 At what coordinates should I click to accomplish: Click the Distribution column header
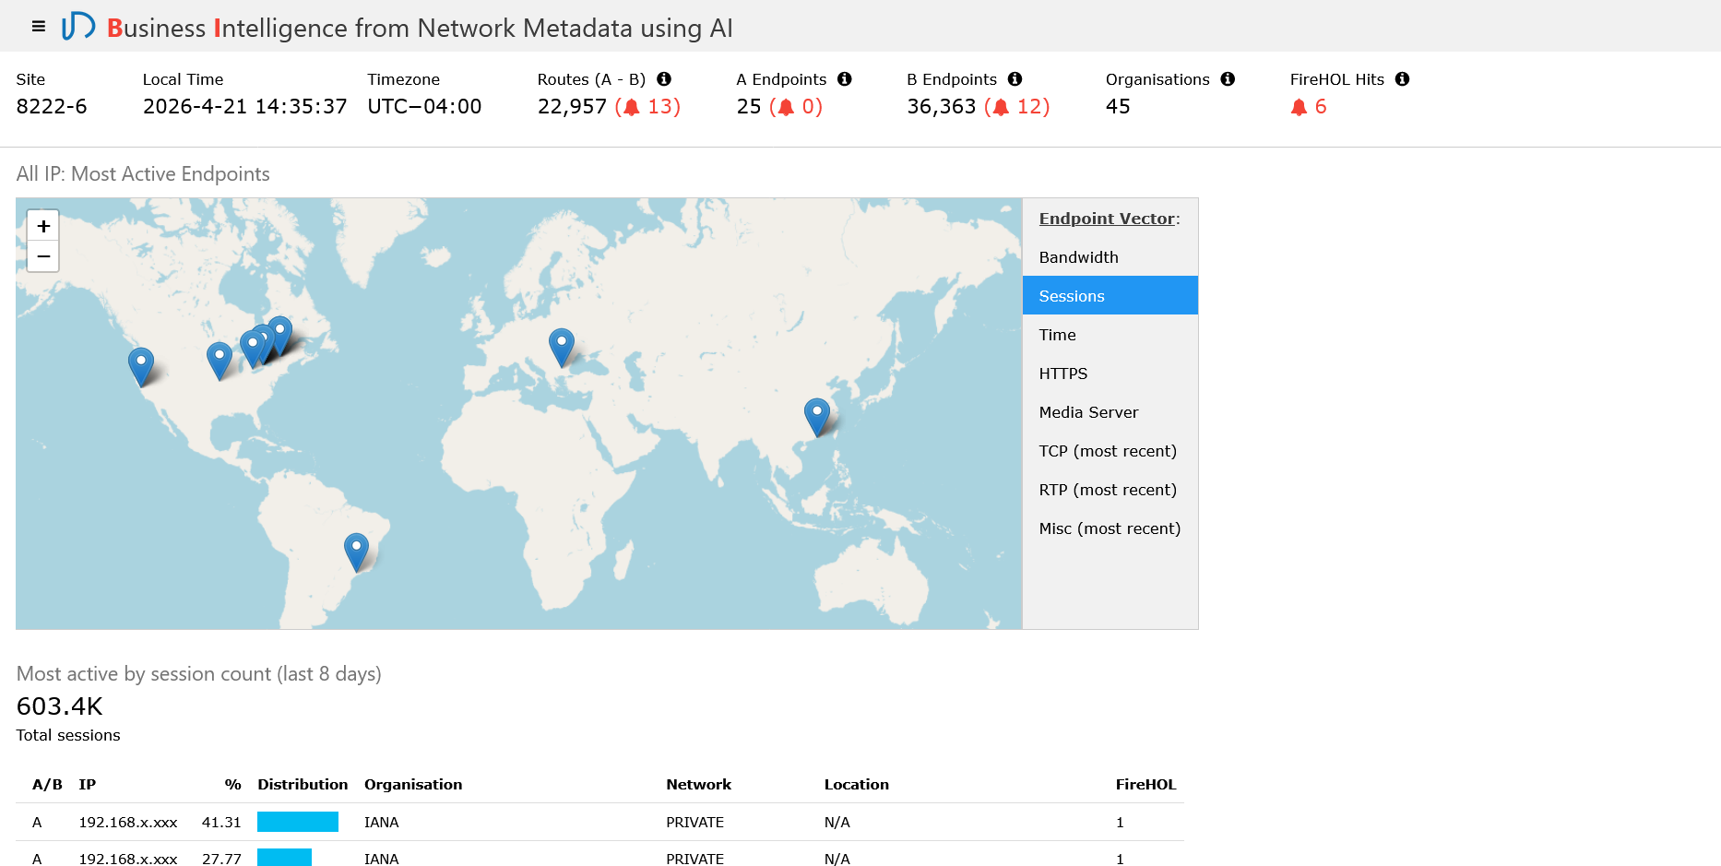303,785
